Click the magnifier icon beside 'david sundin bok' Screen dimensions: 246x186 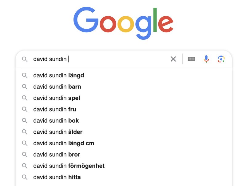25,121
